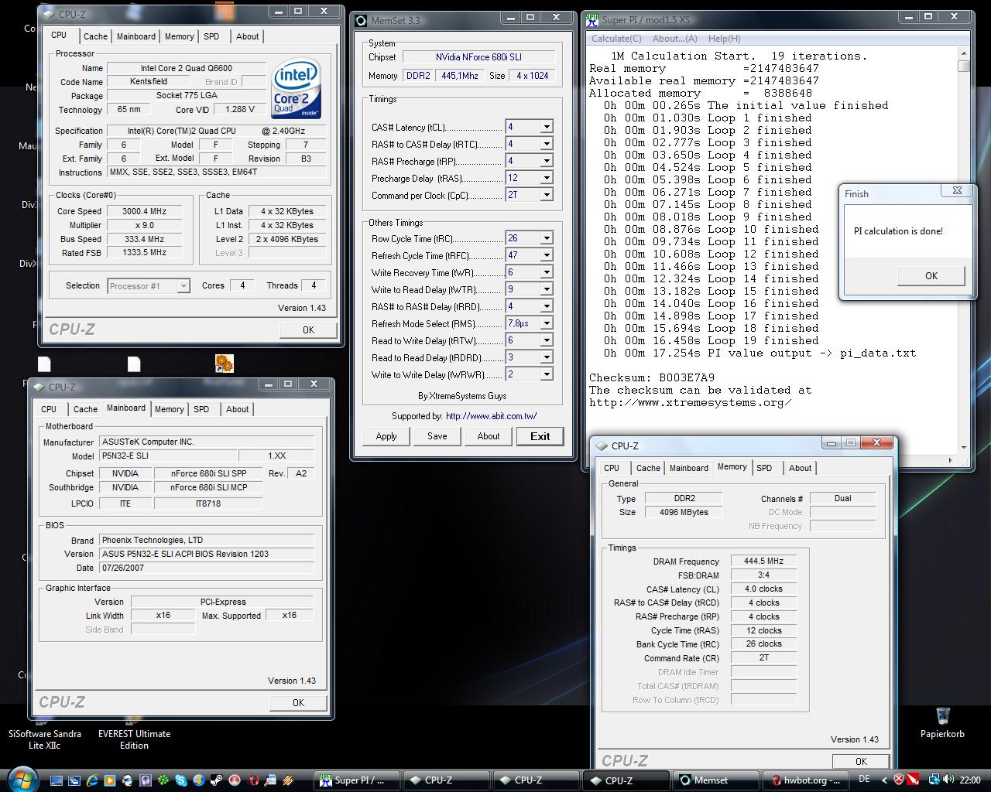Screen dimensions: 991x792
Task: Click the red security shield tray icon
Action: 899,780
